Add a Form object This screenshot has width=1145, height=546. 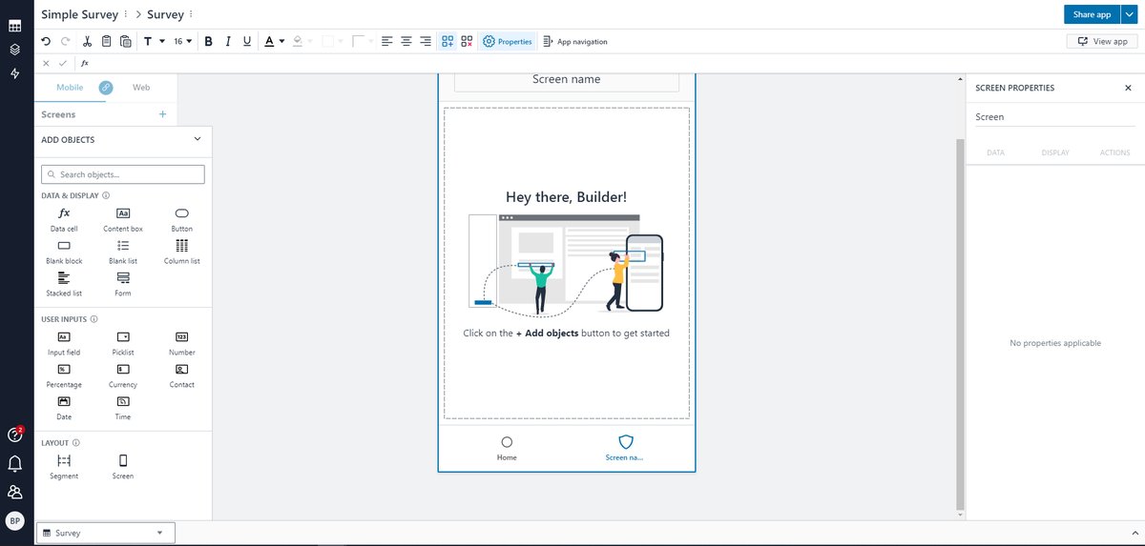pyautogui.click(x=123, y=285)
